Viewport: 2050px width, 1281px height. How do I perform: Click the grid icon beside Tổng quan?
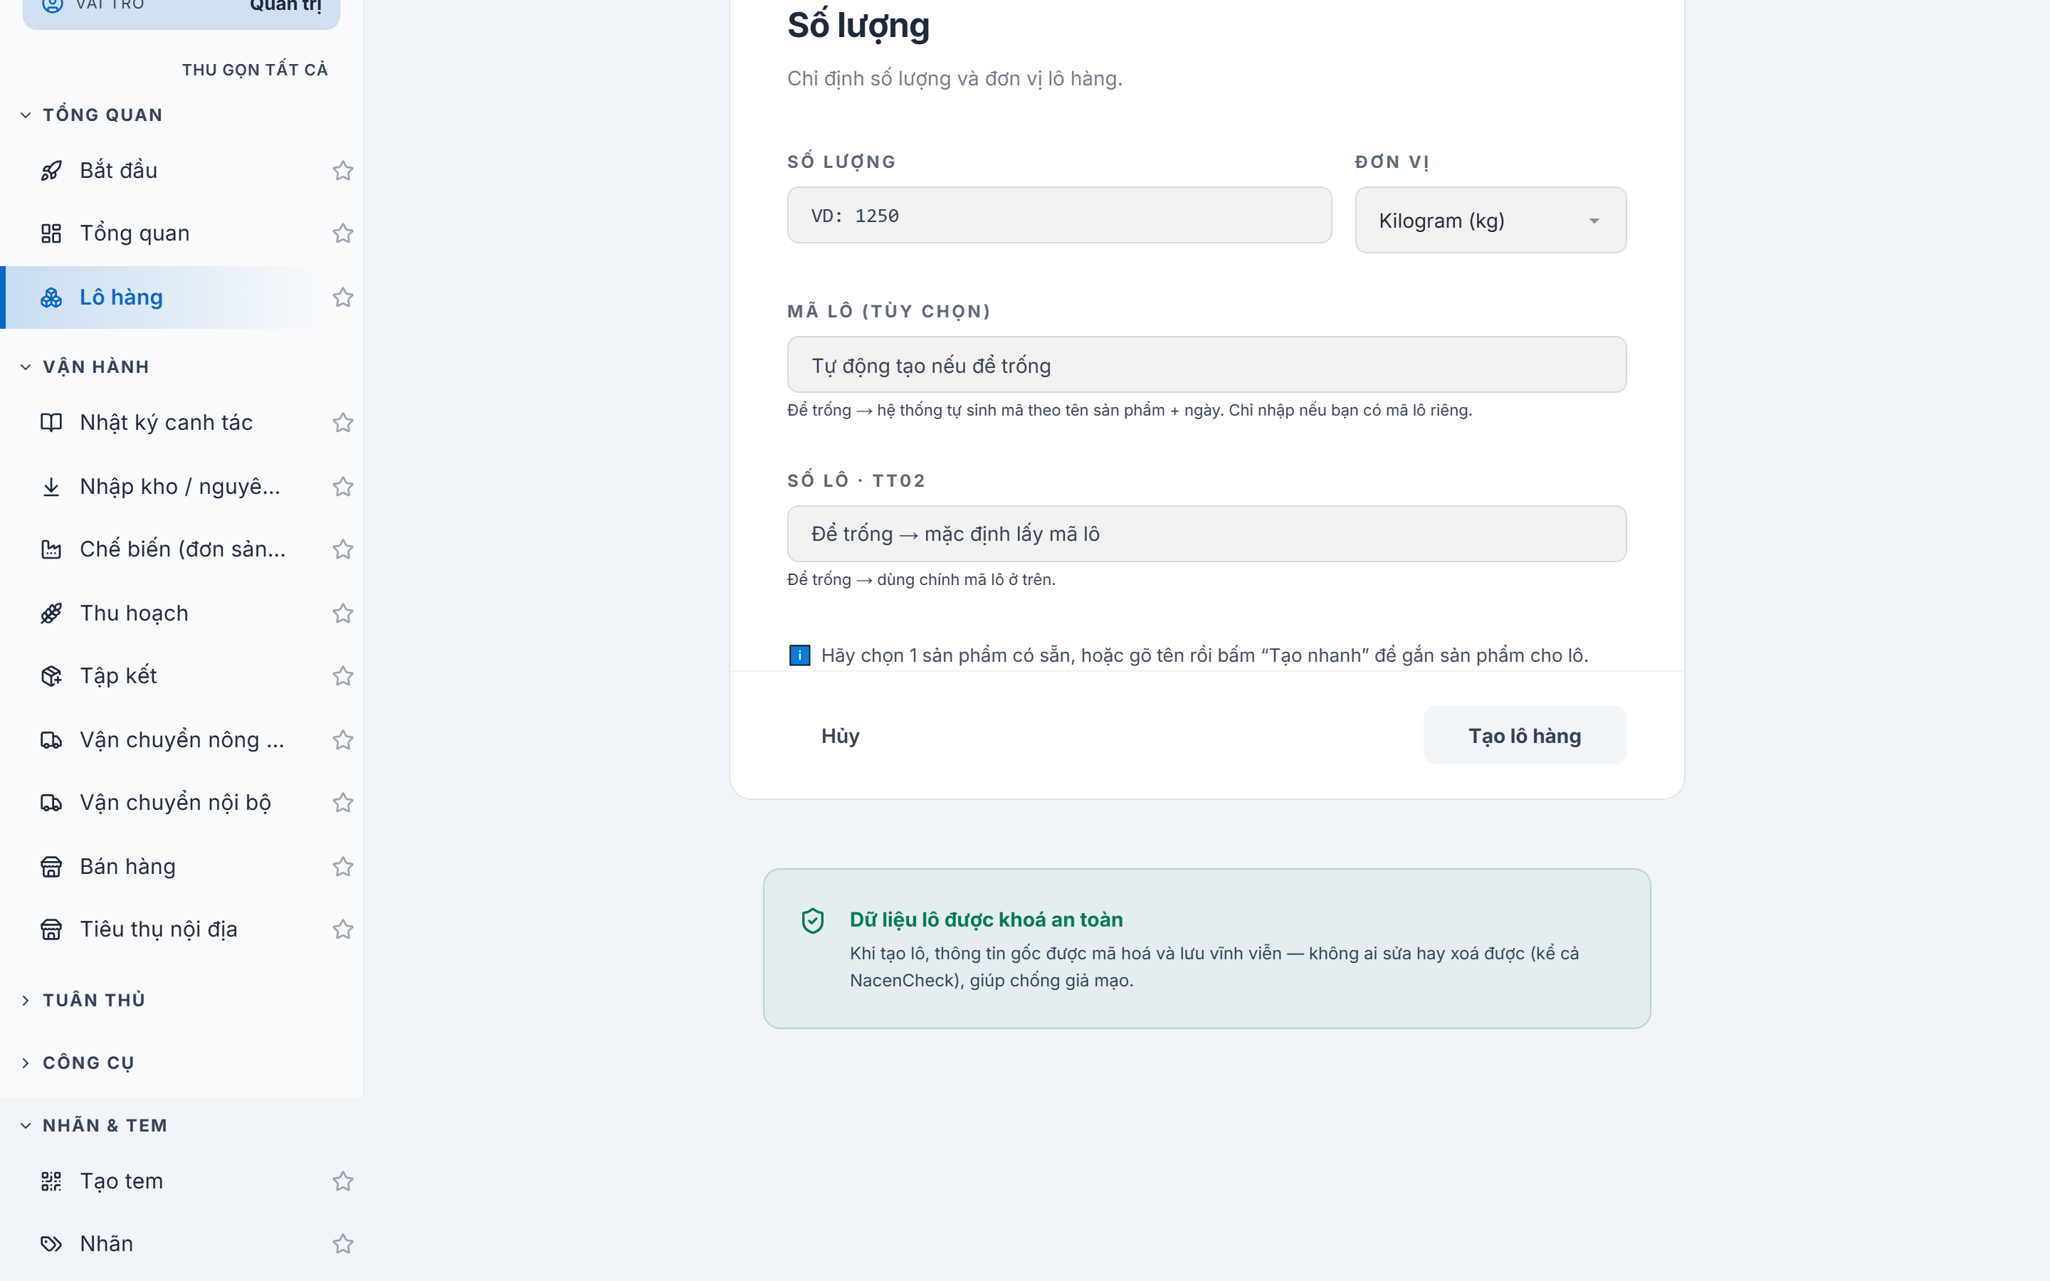(52, 233)
